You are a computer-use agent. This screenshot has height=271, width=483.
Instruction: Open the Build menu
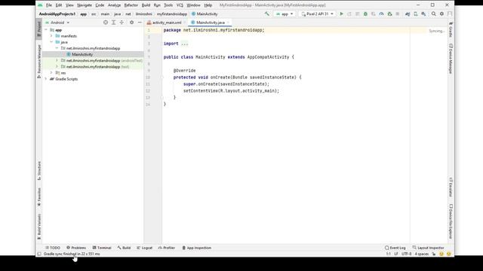[x=146, y=5]
